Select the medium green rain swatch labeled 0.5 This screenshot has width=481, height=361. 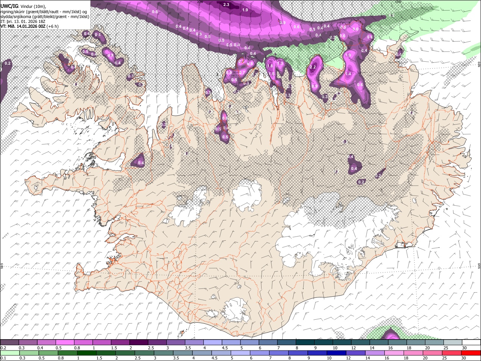(x=48, y=353)
